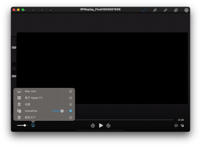Click the -0:20 remaining time label
The height and width of the screenshot is (146, 201).
tap(180, 120)
